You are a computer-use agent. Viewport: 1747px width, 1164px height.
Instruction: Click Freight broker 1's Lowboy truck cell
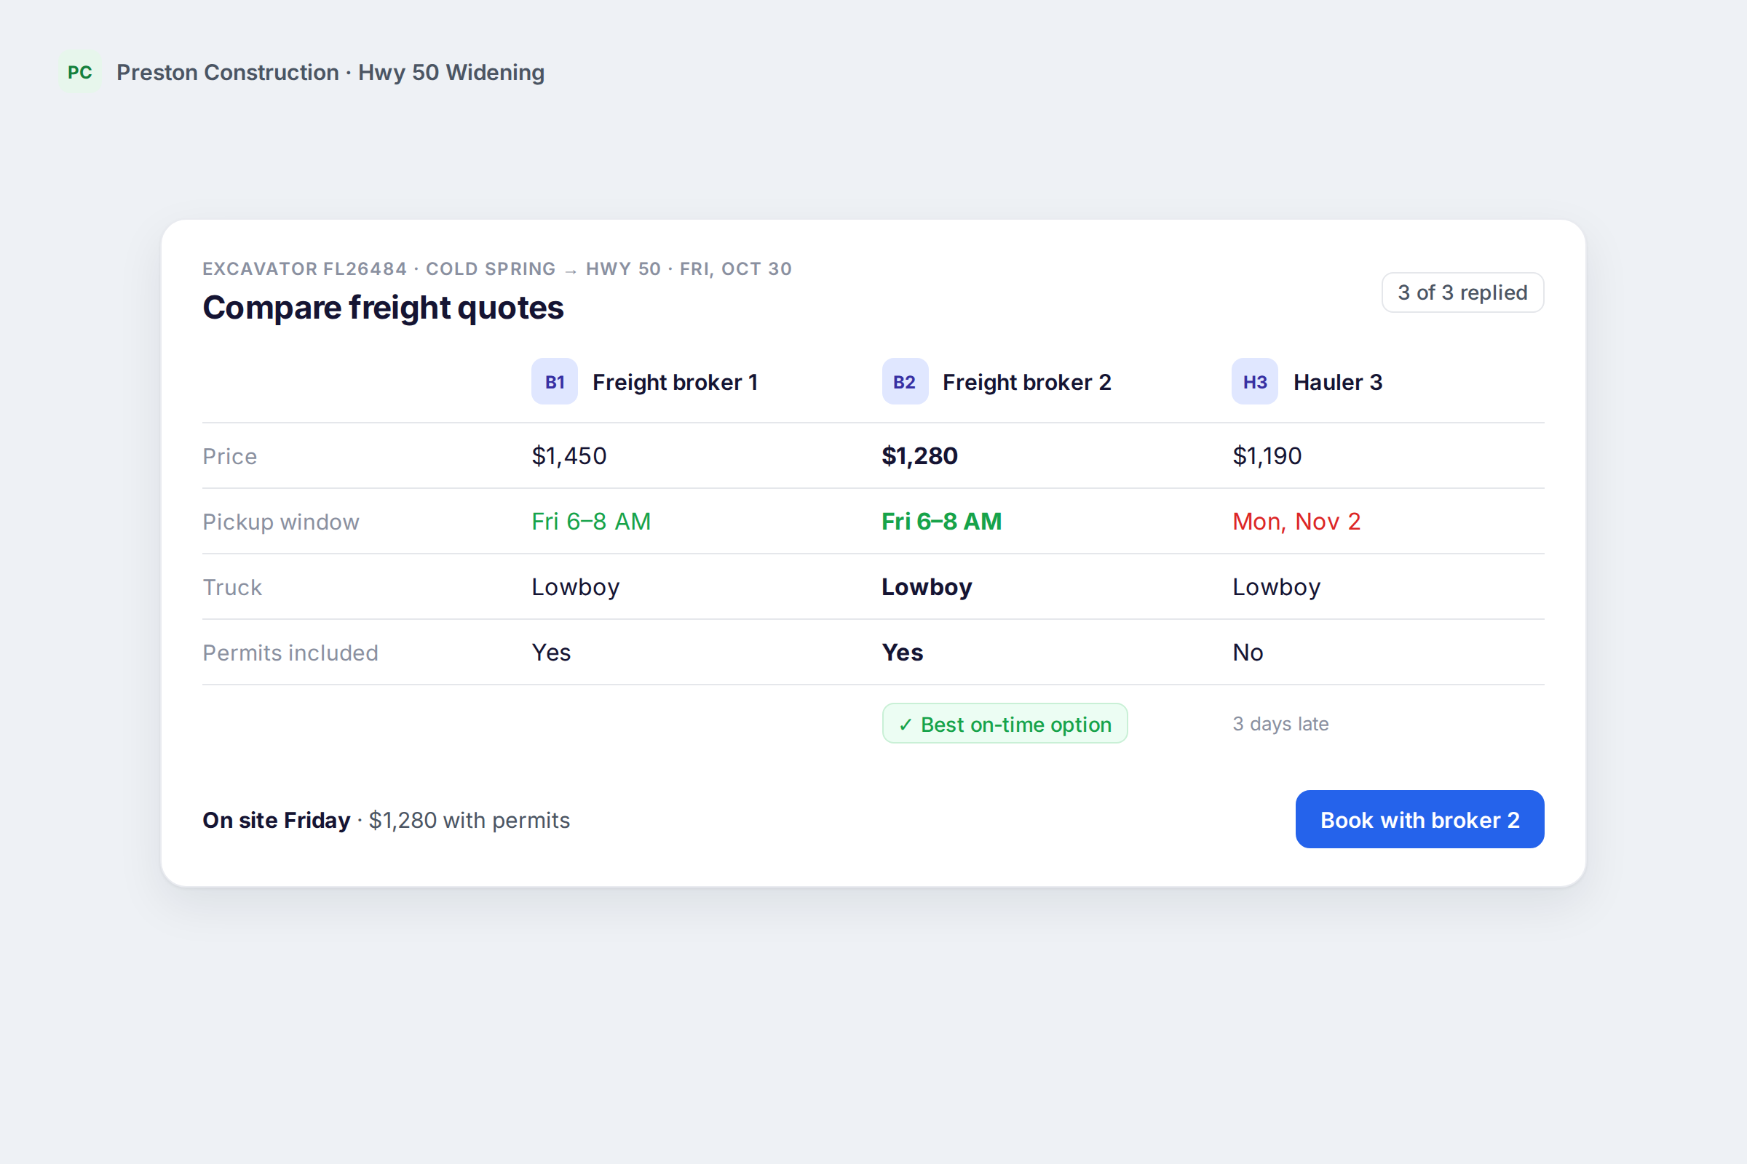pos(576,587)
